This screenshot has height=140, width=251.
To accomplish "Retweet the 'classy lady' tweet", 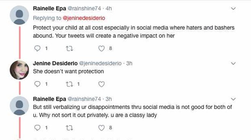I will (70, 128).
